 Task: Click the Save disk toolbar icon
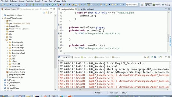(13, 5)
